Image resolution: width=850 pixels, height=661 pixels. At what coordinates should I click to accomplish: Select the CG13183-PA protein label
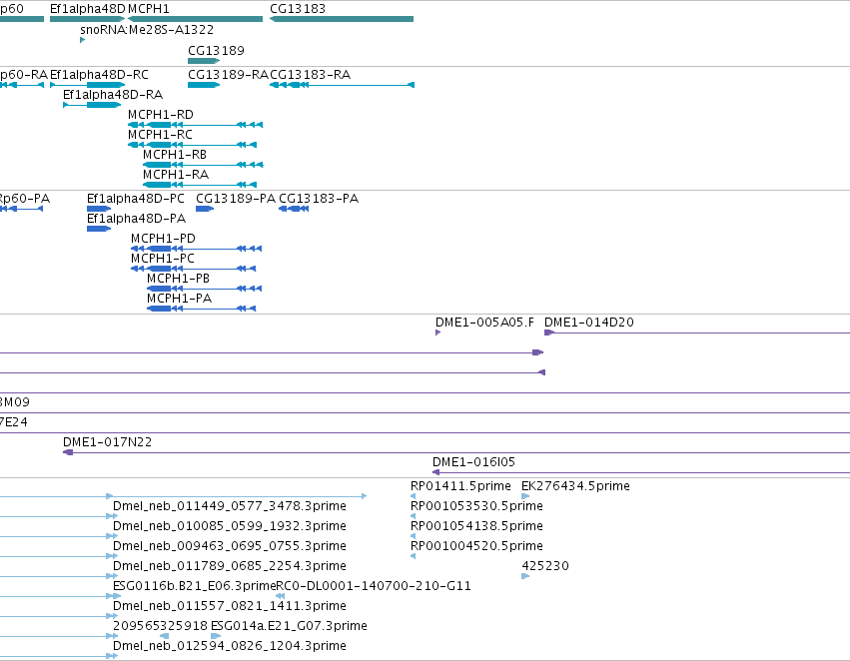(319, 199)
